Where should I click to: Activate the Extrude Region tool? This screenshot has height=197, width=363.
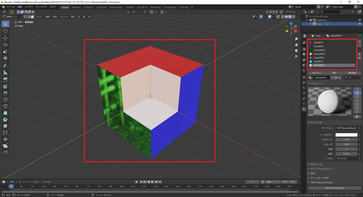pyautogui.click(x=5, y=80)
